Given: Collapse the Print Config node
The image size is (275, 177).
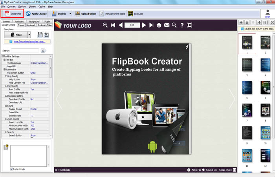Looking at the screenshot, I should coord(6,86).
